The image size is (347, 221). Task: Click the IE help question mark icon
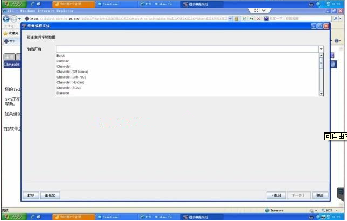[337, 41]
